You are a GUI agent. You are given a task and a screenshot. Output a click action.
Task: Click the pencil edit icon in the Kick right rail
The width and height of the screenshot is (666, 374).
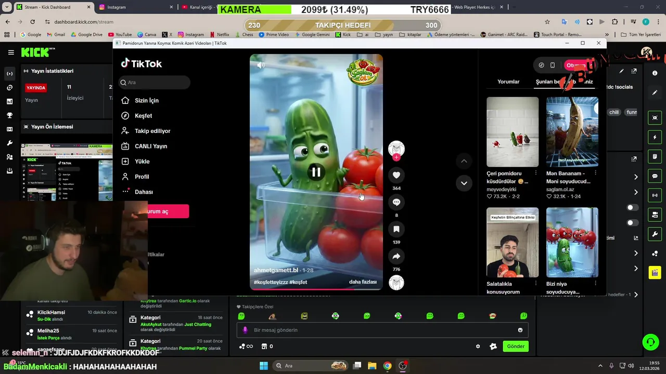tap(655, 92)
